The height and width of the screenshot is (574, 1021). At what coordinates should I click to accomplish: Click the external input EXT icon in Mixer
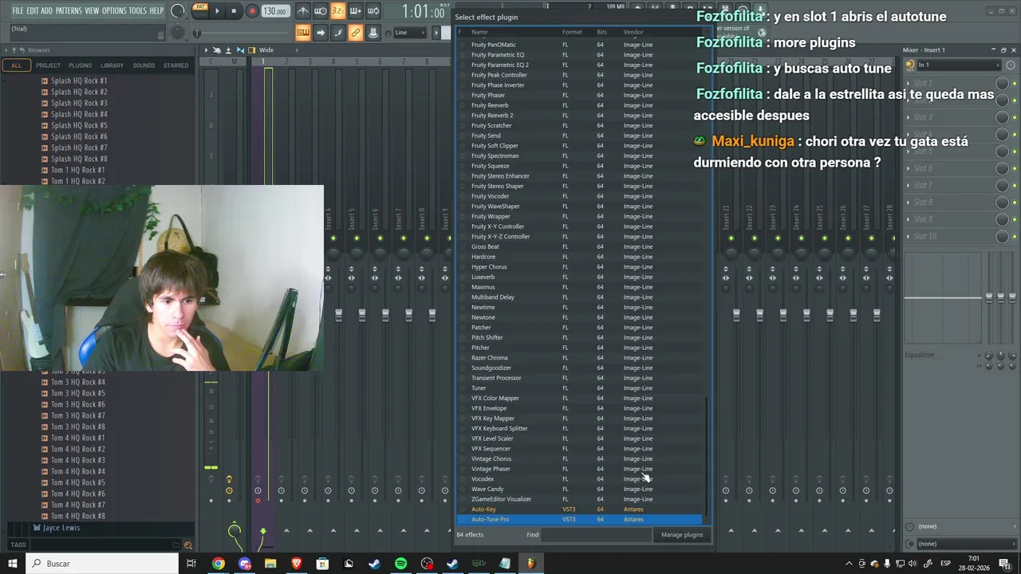tap(910, 65)
